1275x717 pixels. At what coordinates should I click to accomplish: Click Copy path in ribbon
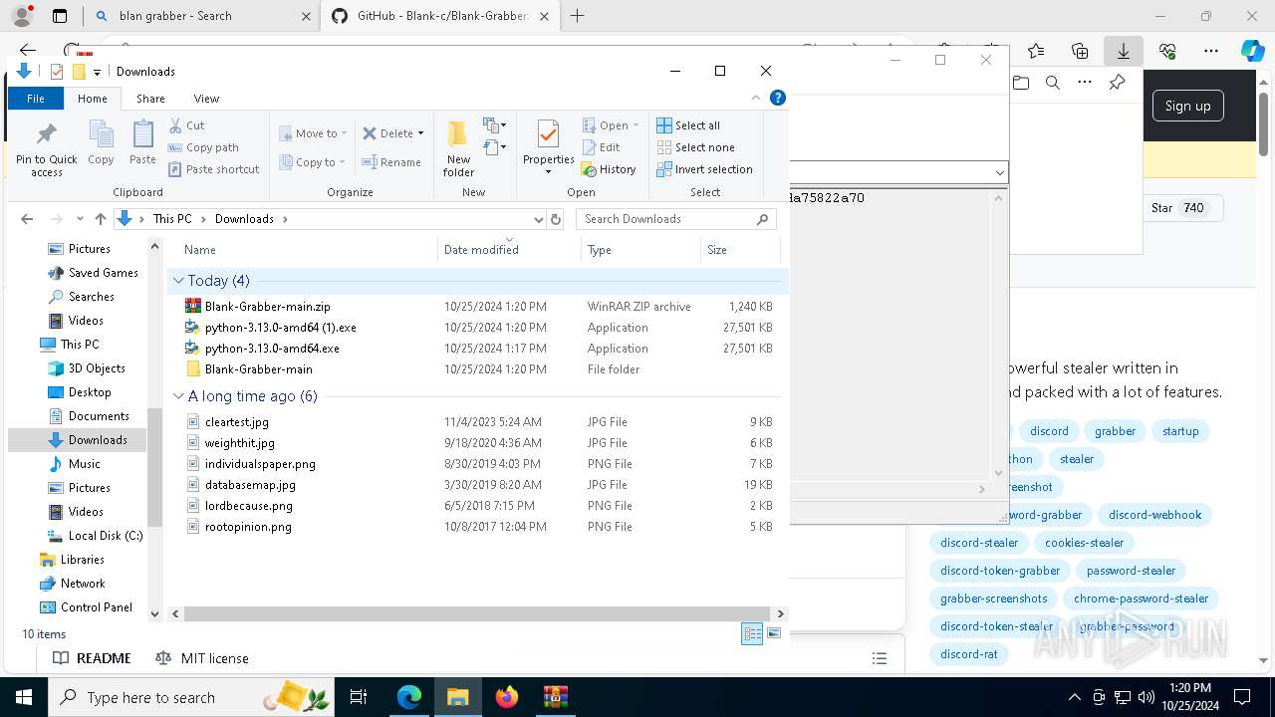tap(203, 147)
